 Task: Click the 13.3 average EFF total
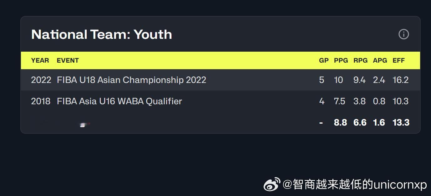[401, 122]
